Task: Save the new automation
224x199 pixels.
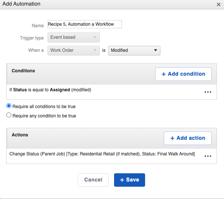Action: coord(129,180)
